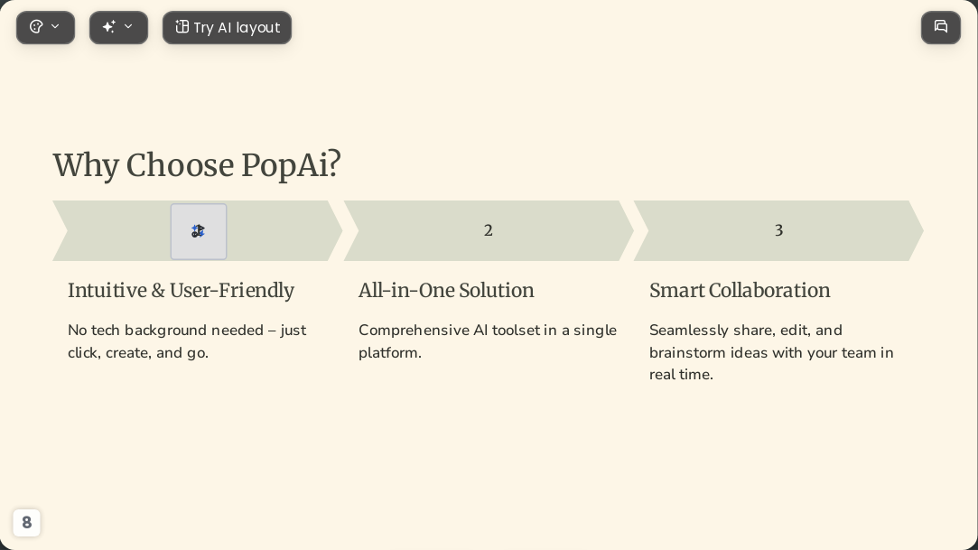Image resolution: width=978 pixels, height=550 pixels.
Task: Click the No tech background needed paragraph
Action: click(x=187, y=341)
